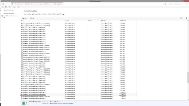The height and width of the screenshot is (106, 189).
Task: Select Security Update (KB3011780) row
Action: [79, 96]
